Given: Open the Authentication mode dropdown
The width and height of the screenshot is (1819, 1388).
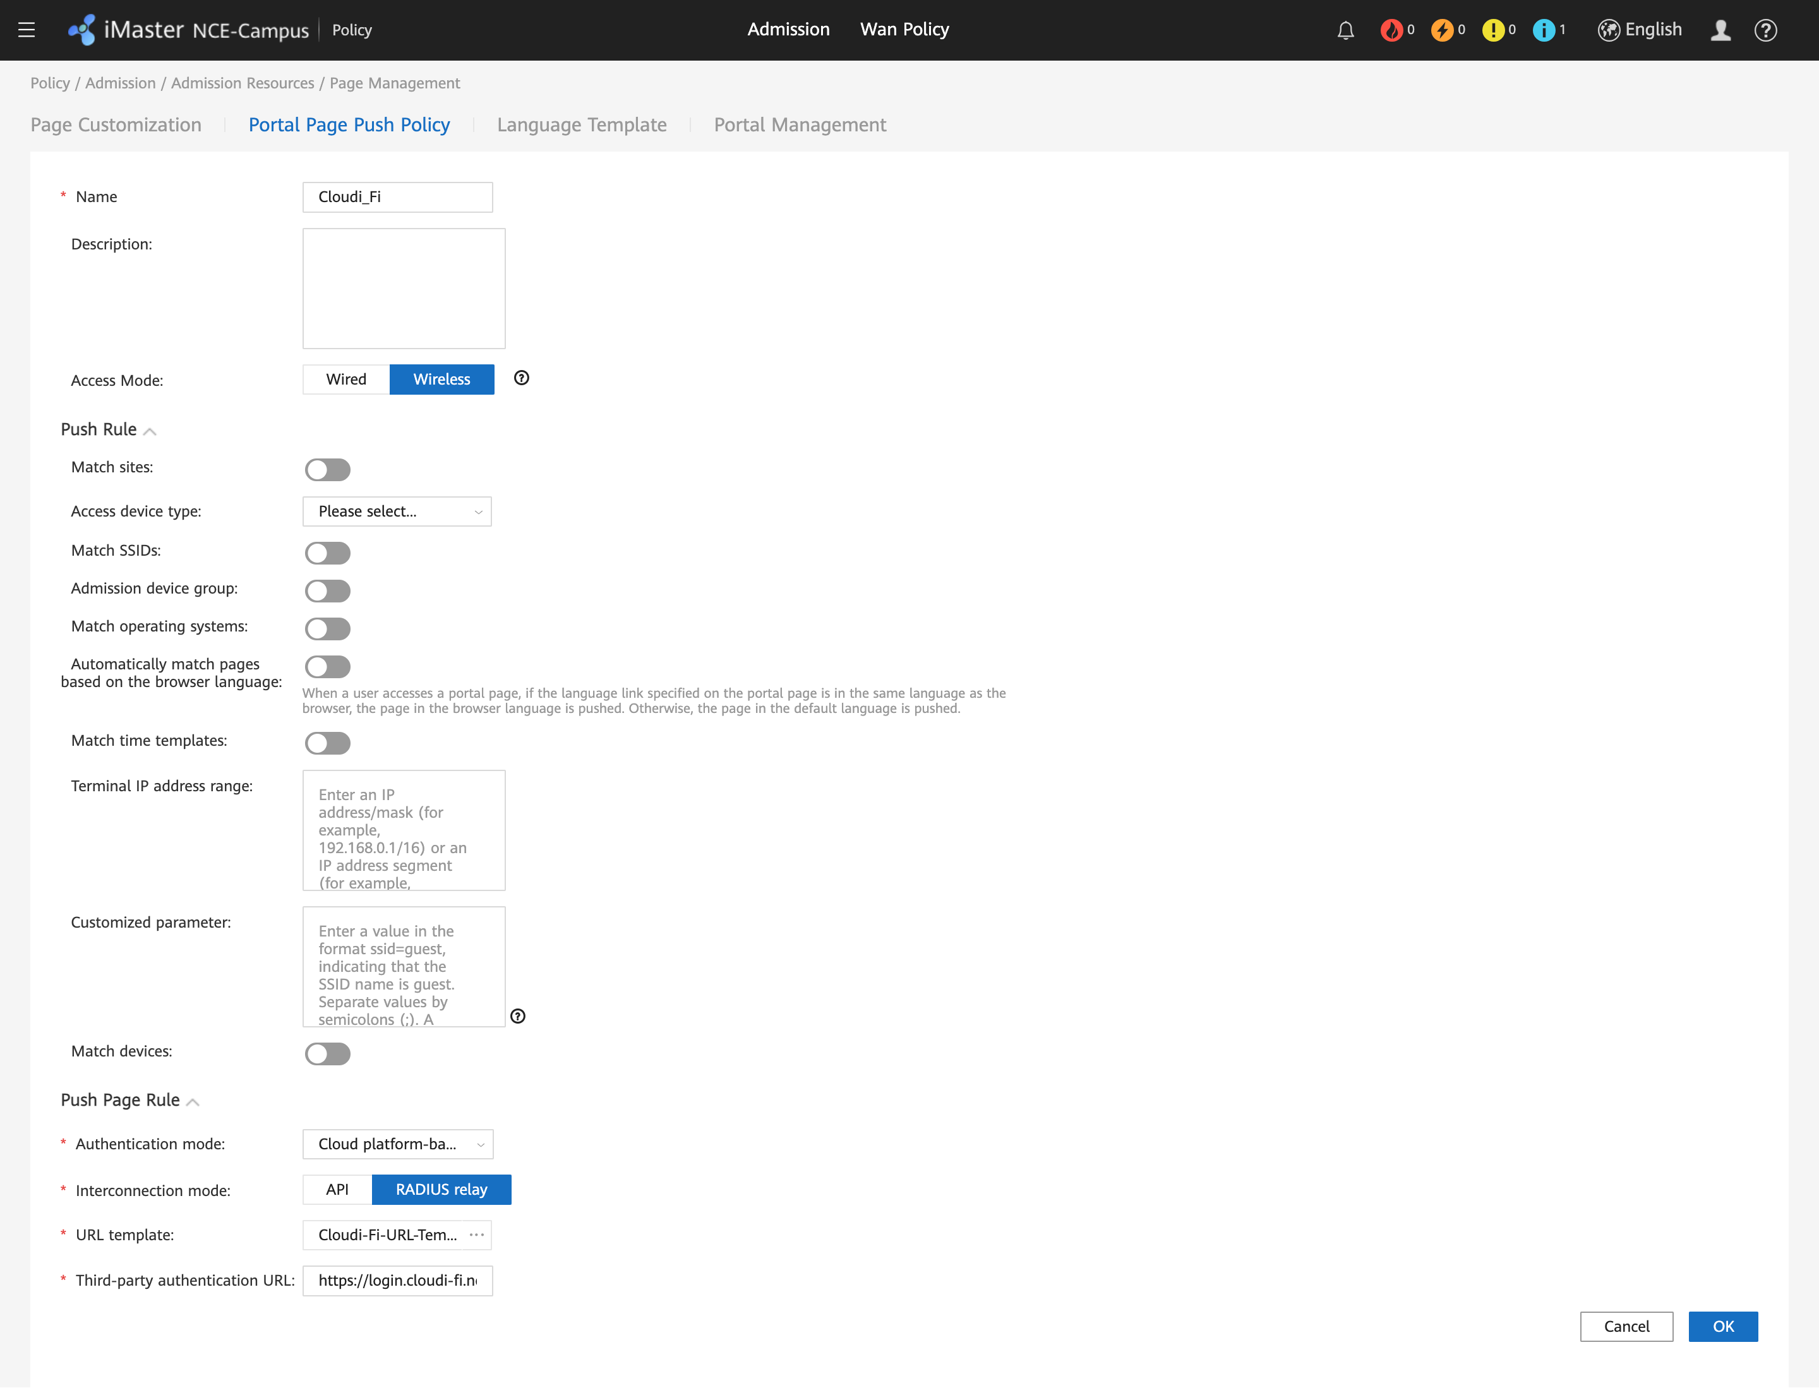Looking at the screenshot, I should point(397,1144).
